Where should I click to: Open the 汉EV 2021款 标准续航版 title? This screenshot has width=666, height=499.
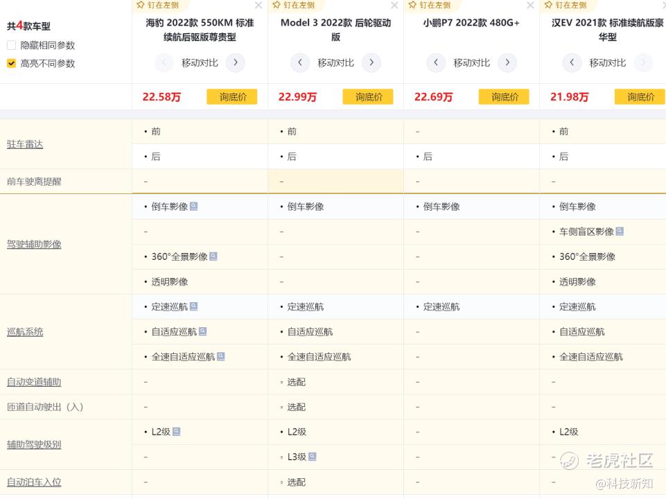coord(607,30)
